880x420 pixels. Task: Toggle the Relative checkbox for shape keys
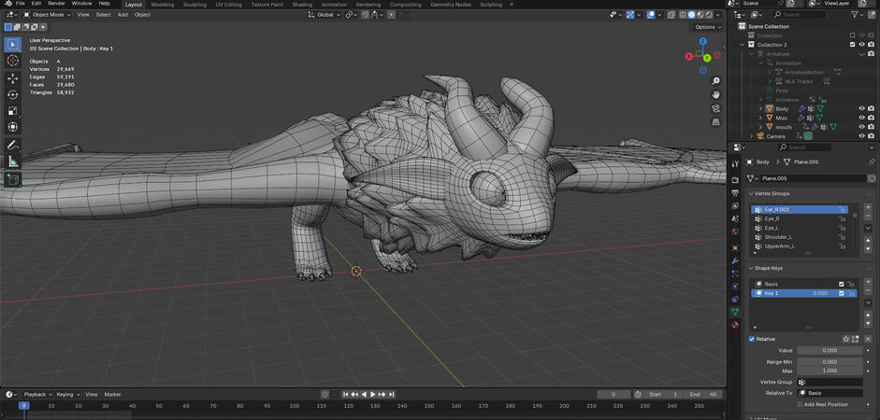752,339
